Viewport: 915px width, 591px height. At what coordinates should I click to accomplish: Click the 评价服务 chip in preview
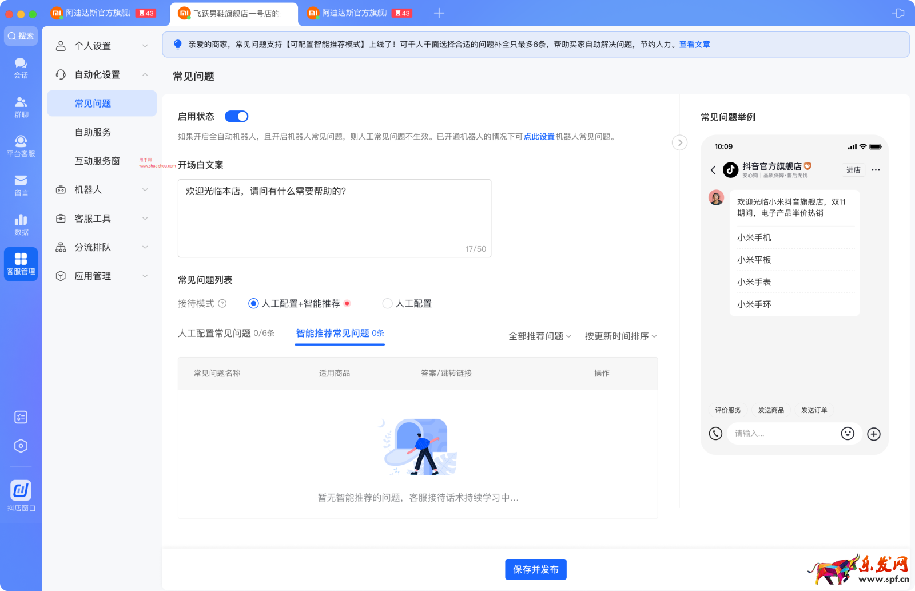point(727,410)
